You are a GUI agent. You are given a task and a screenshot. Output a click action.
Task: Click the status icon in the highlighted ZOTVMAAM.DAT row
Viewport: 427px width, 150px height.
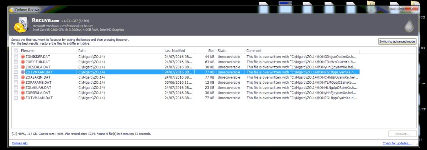pyautogui.click(x=23, y=72)
